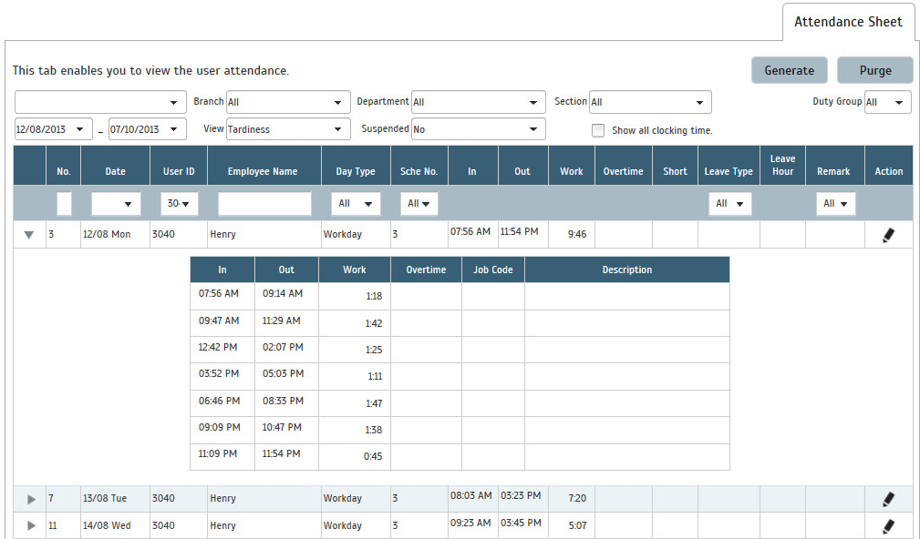Click the Purge button
Image resolution: width=920 pixels, height=539 pixels.
point(875,71)
